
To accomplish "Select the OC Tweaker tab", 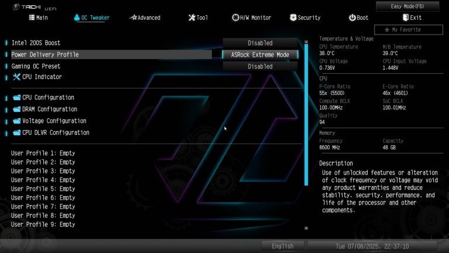I will tap(92, 18).
